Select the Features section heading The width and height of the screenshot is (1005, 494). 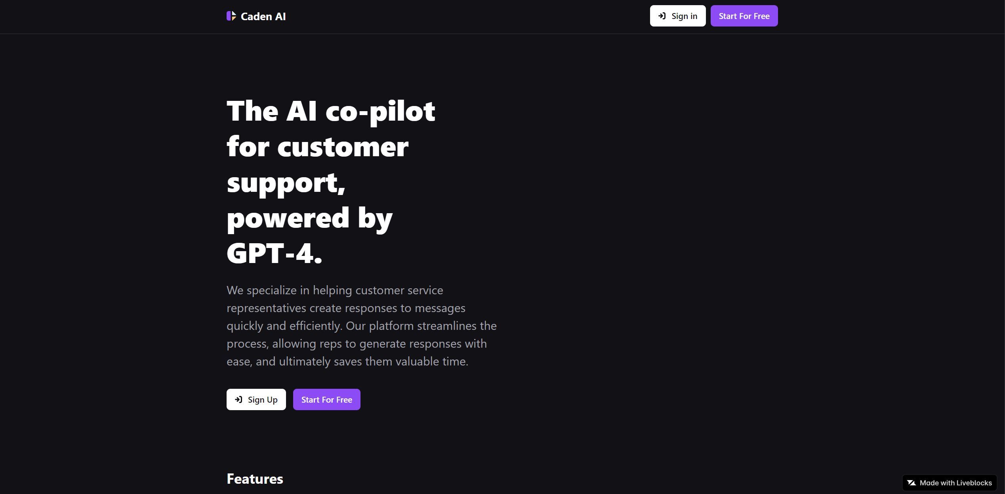pos(255,479)
